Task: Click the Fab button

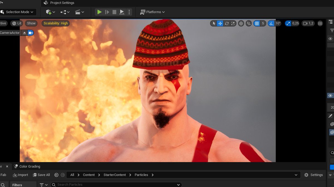Action: tap(3, 175)
